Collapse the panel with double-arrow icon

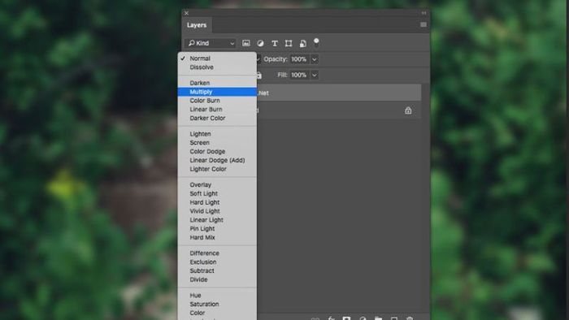(423, 13)
